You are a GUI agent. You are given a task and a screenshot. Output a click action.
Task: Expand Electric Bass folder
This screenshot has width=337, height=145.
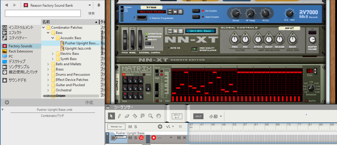[x=53, y=54]
